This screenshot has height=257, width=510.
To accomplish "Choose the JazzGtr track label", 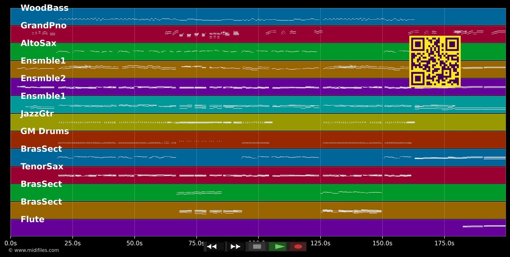I will (37, 114).
